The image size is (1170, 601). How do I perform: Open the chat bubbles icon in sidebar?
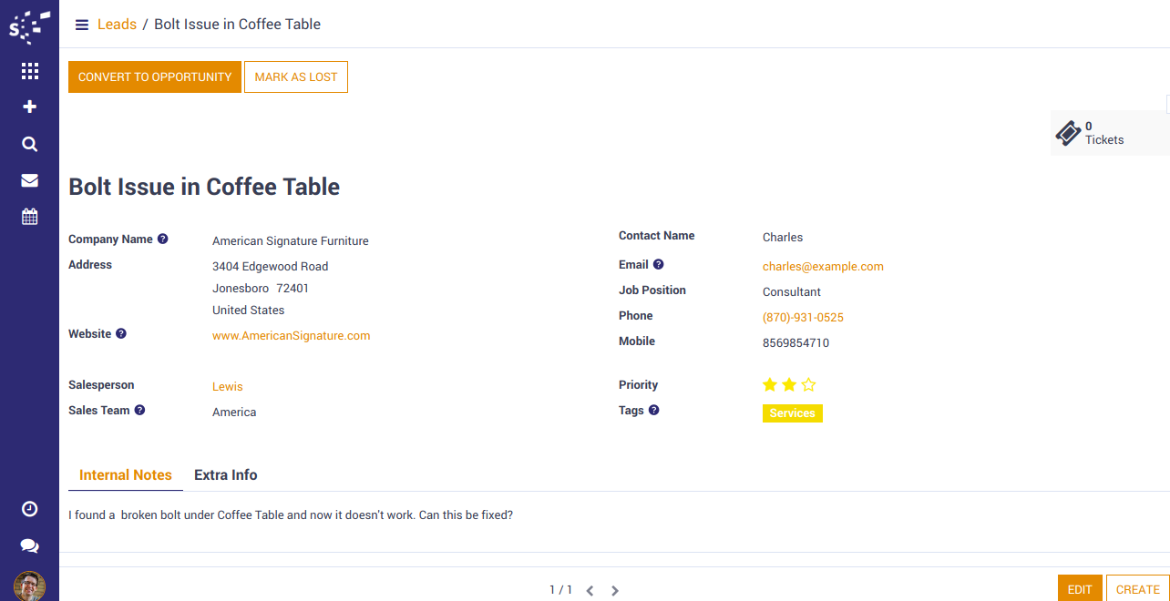(x=29, y=545)
